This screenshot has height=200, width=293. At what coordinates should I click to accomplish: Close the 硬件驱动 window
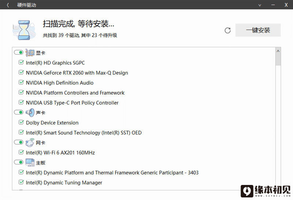pos(286,5)
